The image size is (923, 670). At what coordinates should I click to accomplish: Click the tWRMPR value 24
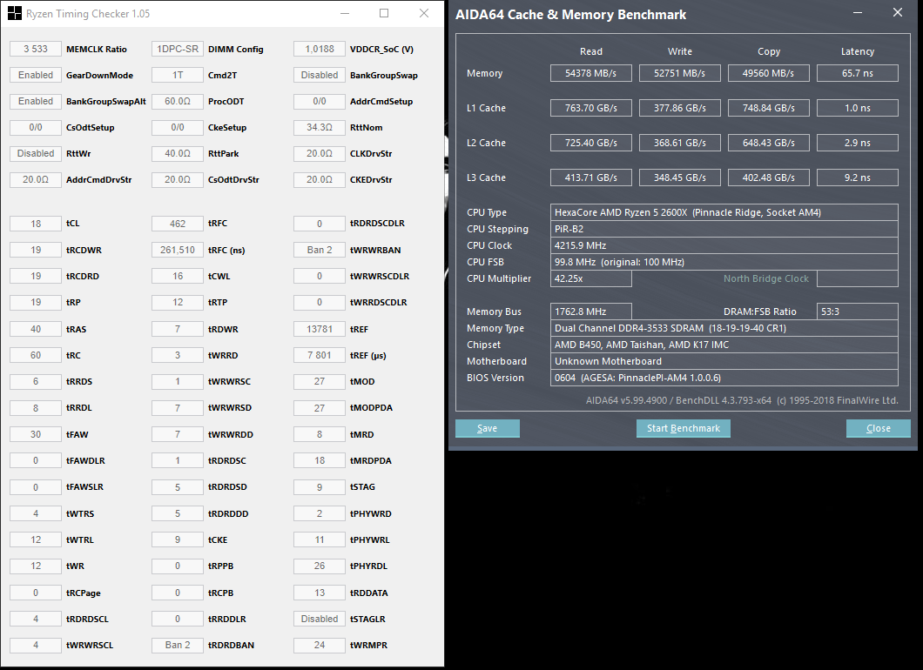pos(319,645)
